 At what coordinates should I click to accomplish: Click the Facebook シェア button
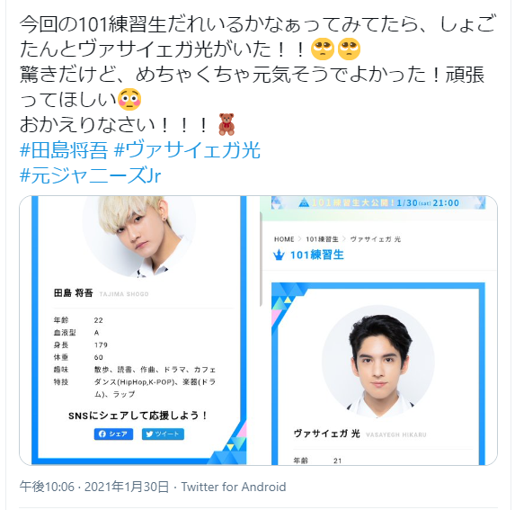(x=113, y=434)
